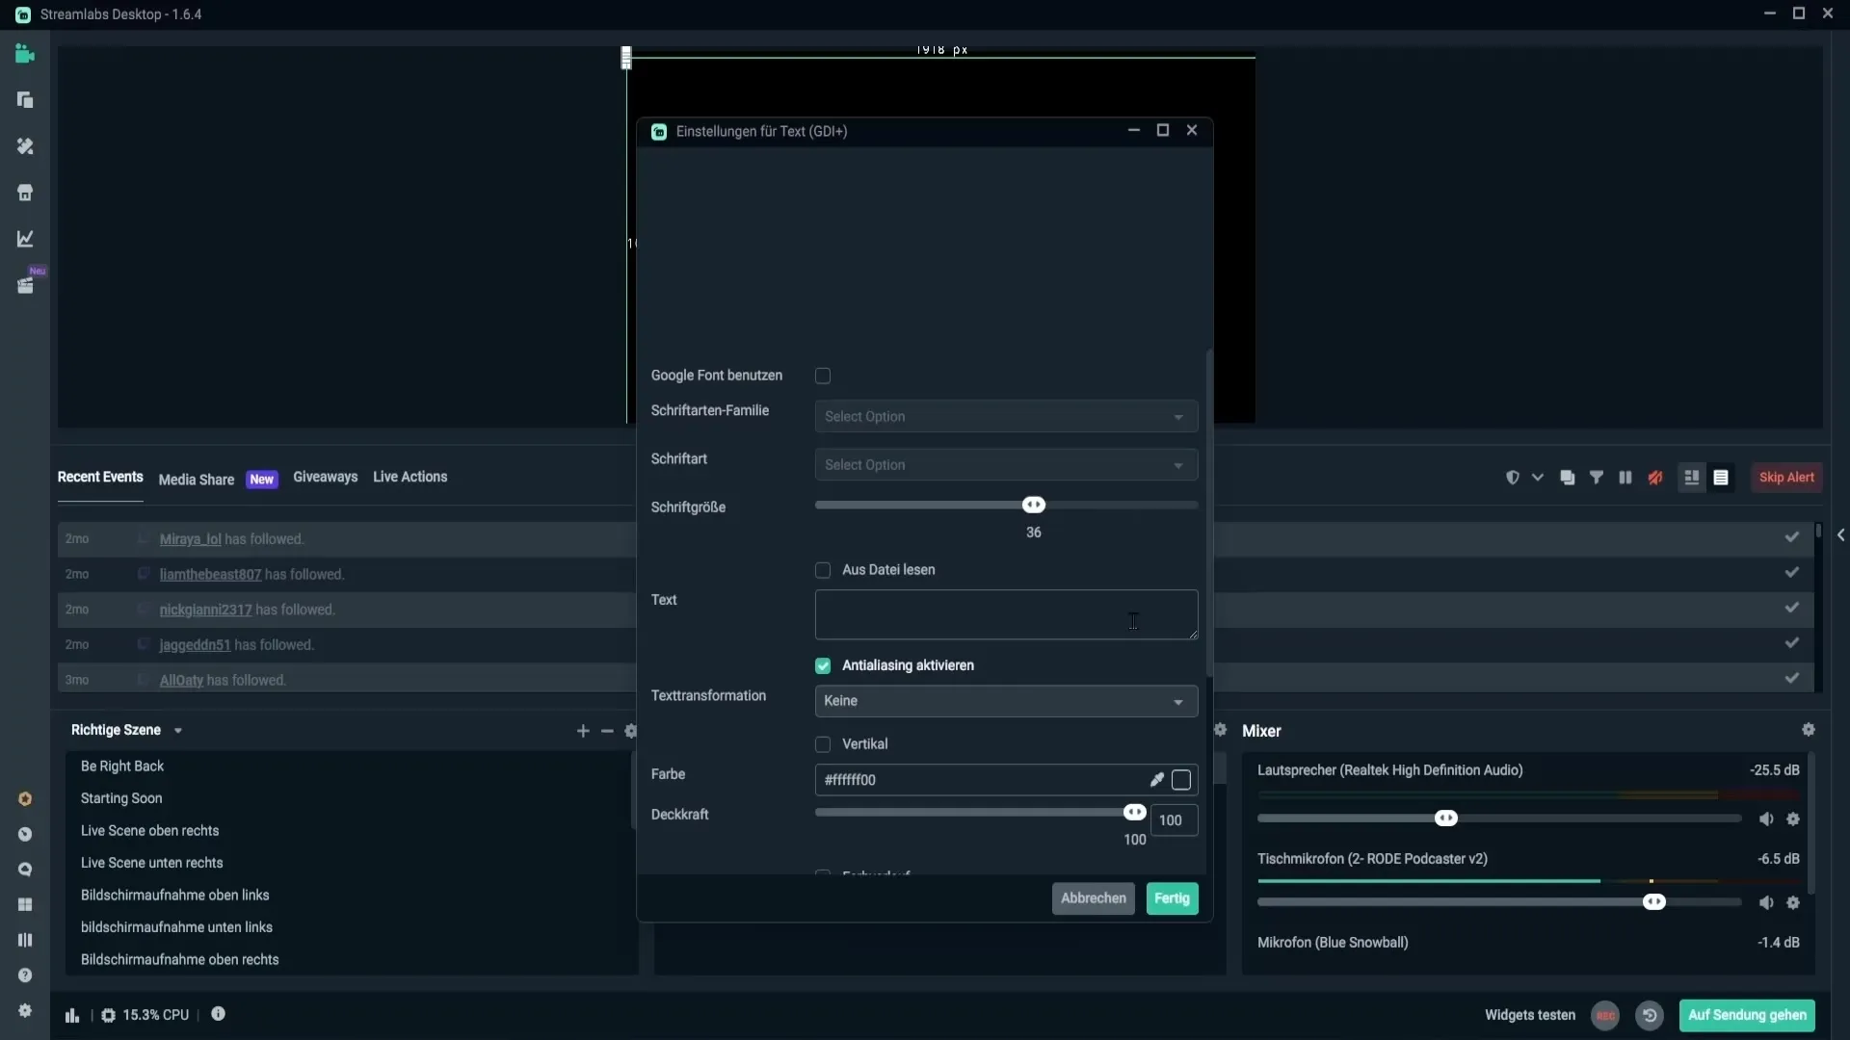Open the analytics chart icon in sidebar
The height and width of the screenshot is (1040, 1850).
click(x=25, y=239)
